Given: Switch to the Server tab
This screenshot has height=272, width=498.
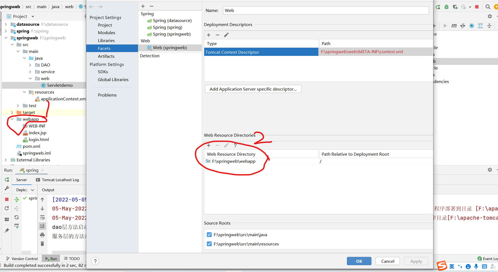Looking at the screenshot, I should click(21, 180).
